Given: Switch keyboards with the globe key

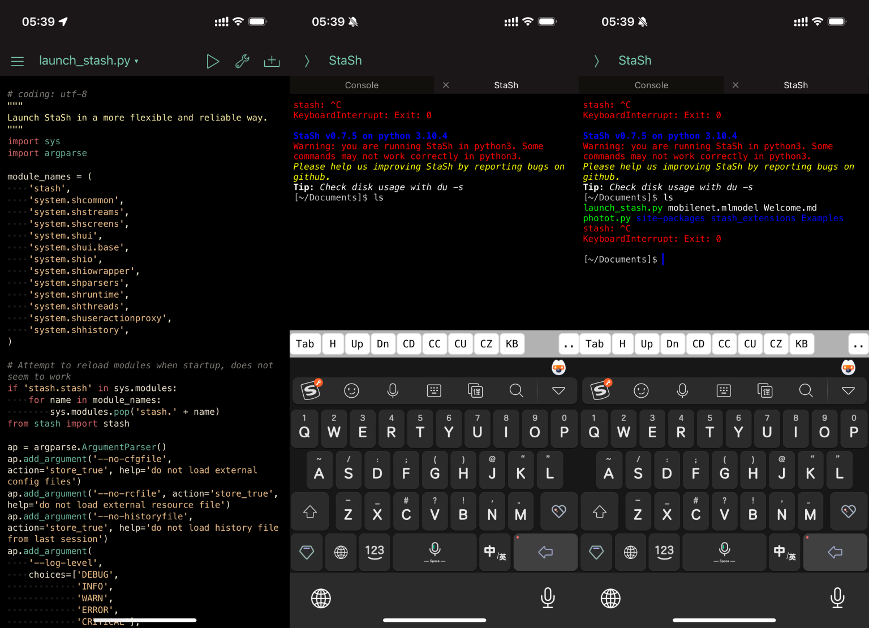Looking at the screenshot, I should (341, 552).
